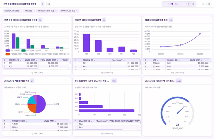Open the dashboard edit pencil icon
The height and width of the screenshot is (139, 214).
(49, 4)
